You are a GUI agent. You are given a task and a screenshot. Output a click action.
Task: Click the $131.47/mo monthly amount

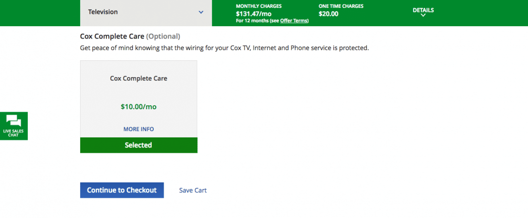point(254,14)
